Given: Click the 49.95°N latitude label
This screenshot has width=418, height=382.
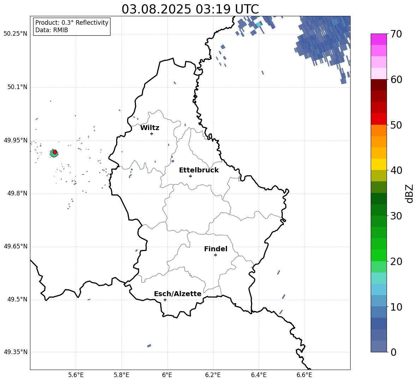Looking at the screenshot, I should (x=15, y=140).
